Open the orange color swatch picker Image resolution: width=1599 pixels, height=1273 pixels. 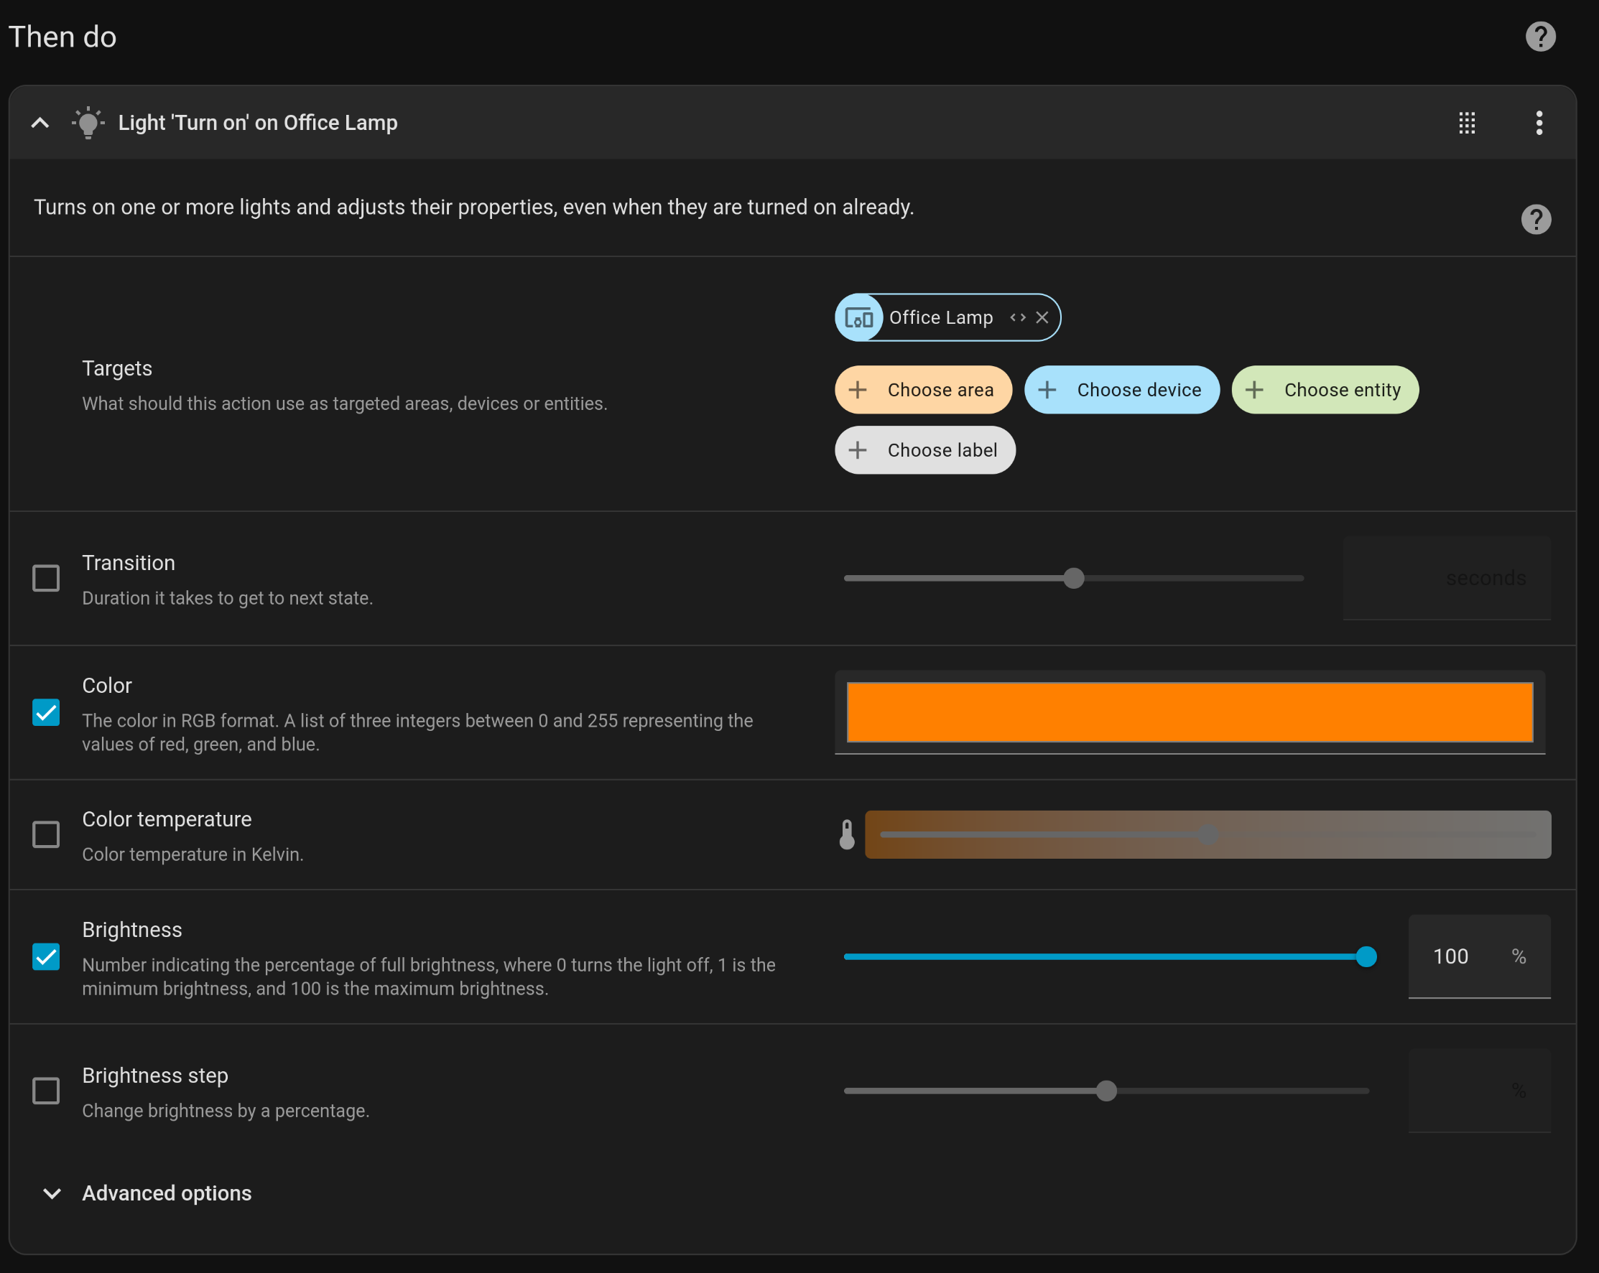(1189, 712)
